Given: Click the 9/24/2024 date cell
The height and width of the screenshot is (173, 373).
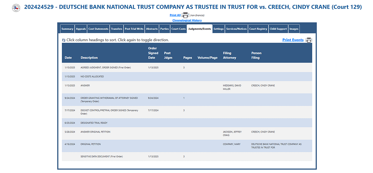Looking at the screenshot, I should 70,98.
